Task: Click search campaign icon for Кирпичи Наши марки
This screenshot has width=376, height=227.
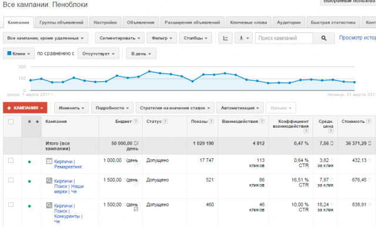Action: tap(49, 181)
